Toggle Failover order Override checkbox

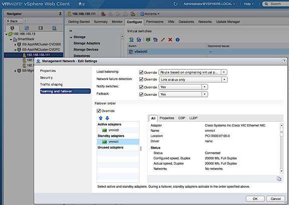pyautogui.click(x=99, y=111)
